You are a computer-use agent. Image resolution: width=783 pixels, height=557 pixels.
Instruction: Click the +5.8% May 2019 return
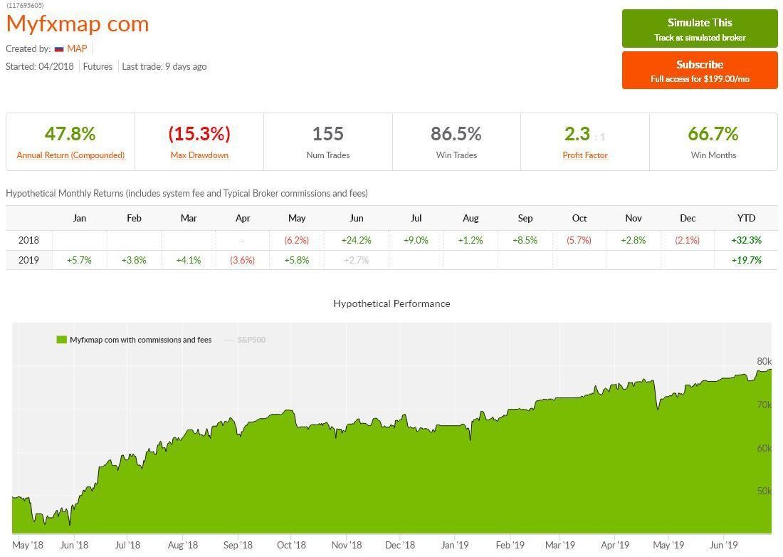297,260
